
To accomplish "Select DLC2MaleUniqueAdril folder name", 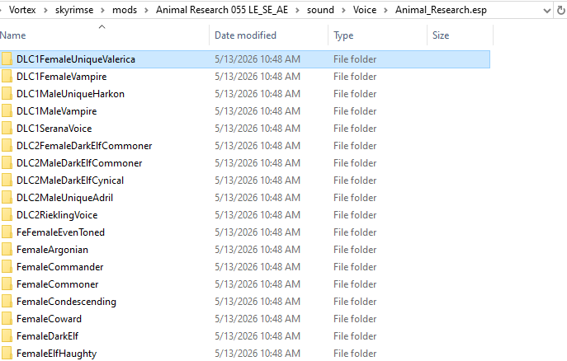I will click(64, 198).
